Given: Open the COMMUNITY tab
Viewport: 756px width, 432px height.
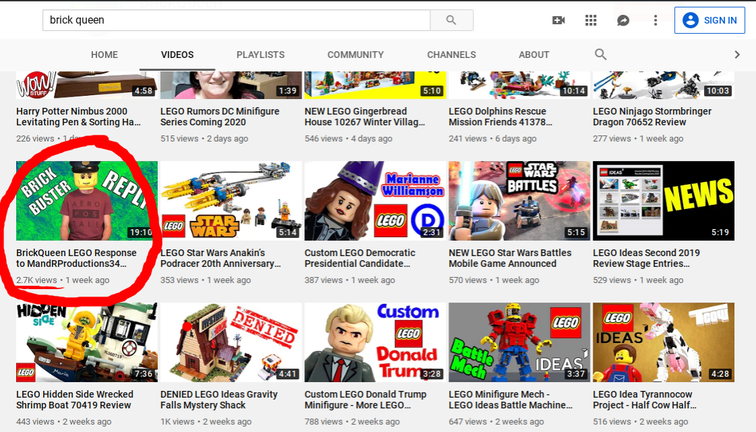Looking at the screenshot, I should point(355,55).
